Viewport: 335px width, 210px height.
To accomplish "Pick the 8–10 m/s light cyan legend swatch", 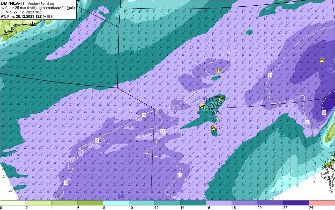I will [x=116, y=203].
